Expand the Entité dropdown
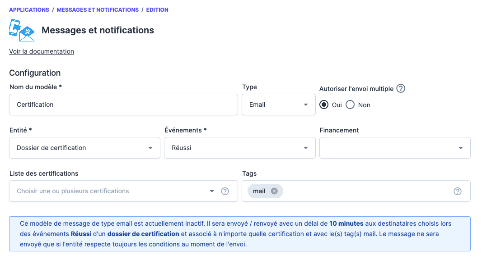This screenshot has height=264, width=482. point(84,148)
